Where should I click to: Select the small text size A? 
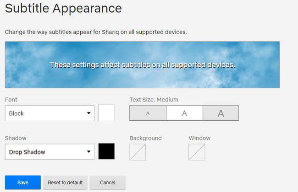[x=148, y=113]
